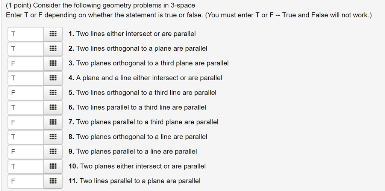Focus the answer box for statement 9

(x=26, y=152)
